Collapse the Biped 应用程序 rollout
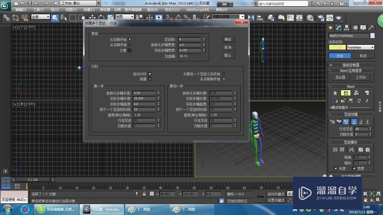This screenshot has height=215, width=383. click(350, 70)
